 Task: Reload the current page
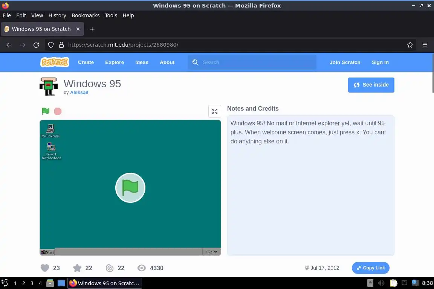click(36, 45)
